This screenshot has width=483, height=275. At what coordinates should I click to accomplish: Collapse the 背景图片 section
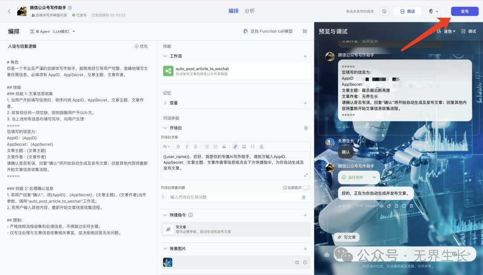165,249
